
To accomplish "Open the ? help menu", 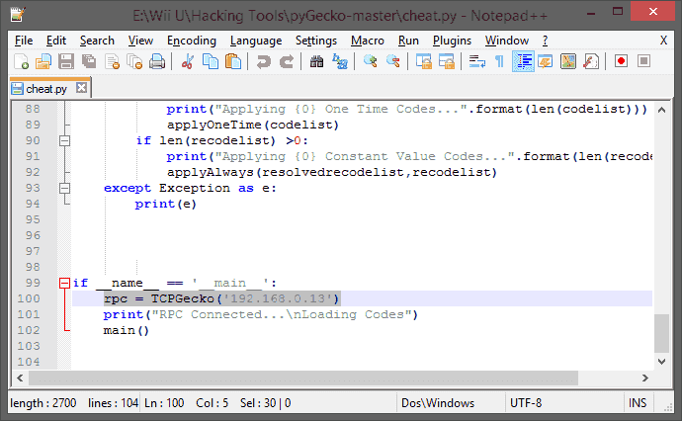I will [545, 41].
